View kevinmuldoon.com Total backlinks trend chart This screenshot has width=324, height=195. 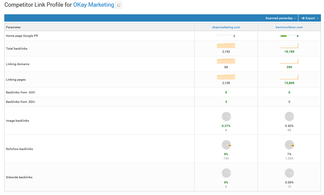[289, 46]
